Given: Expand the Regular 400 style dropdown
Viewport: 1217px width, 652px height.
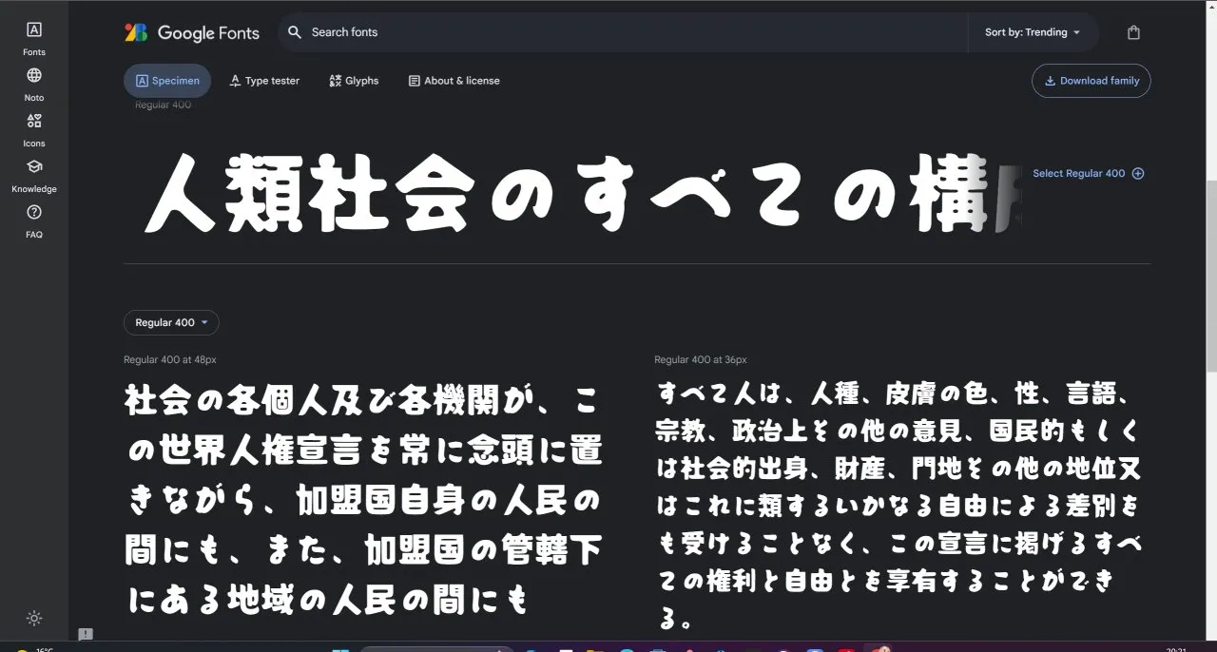Looking at the screenshot, I should point(171,322).
